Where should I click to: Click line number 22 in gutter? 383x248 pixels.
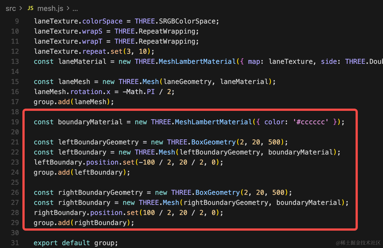coord(15,152)
